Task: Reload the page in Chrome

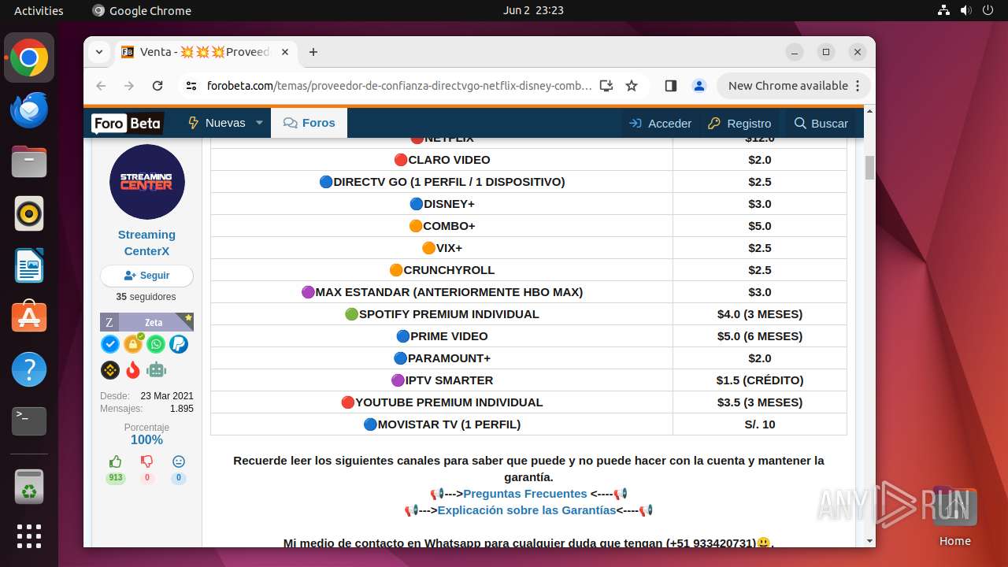Action: (157, 86)
